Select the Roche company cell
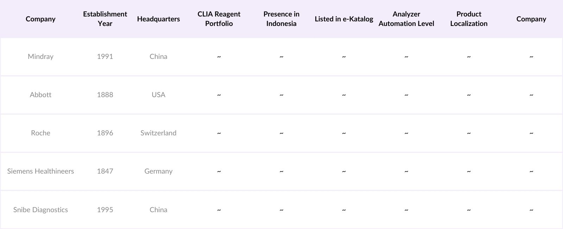This screenshot has height=229, width=563. pos(40,133)
